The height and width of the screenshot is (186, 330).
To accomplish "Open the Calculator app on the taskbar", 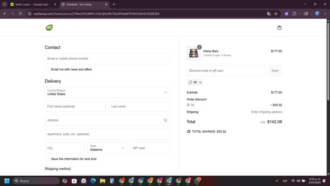I will (112, 181).
